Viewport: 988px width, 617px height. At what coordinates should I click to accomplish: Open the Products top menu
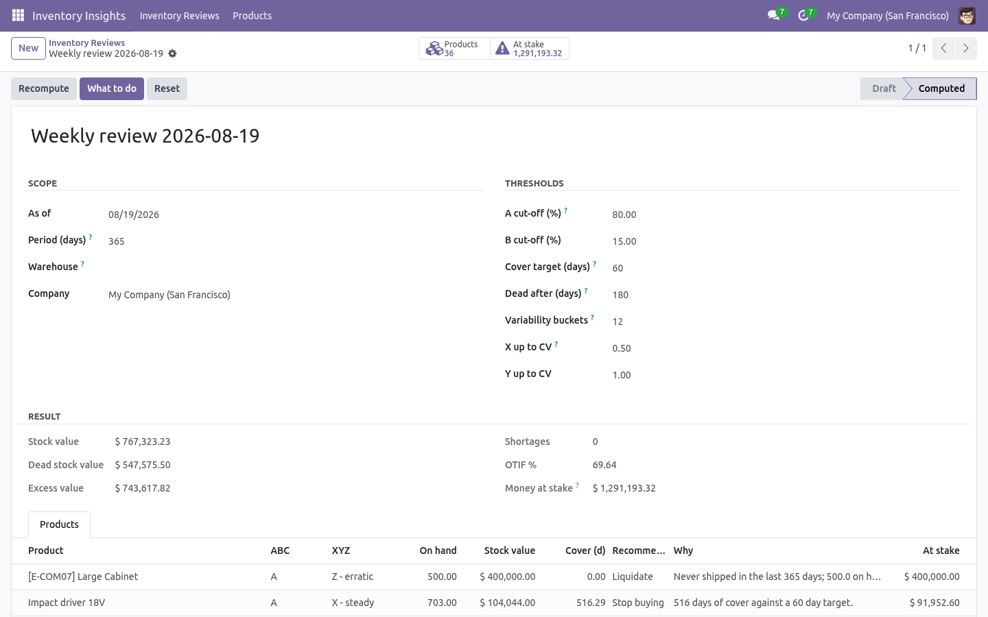pyautogui.click(x=252, y=16)
